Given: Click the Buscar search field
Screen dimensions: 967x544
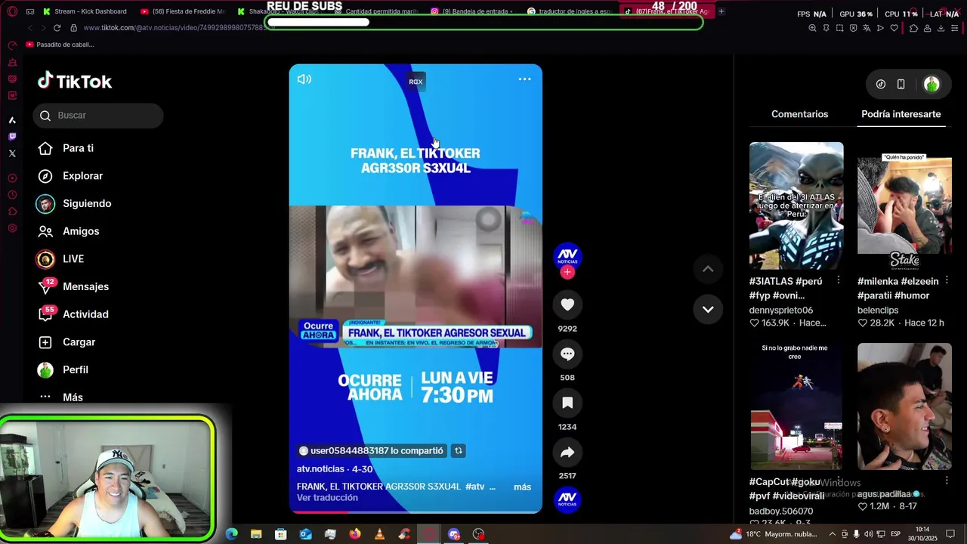Looking at the screenshot, I should (98, 116).
